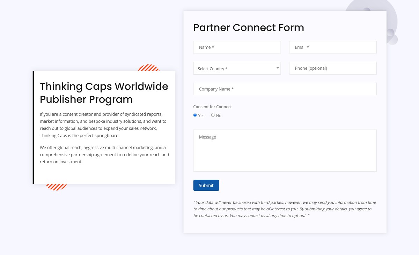This screenshot has height=255, width=419.
Task: Expand the country selection list
Action: (237, 68)
